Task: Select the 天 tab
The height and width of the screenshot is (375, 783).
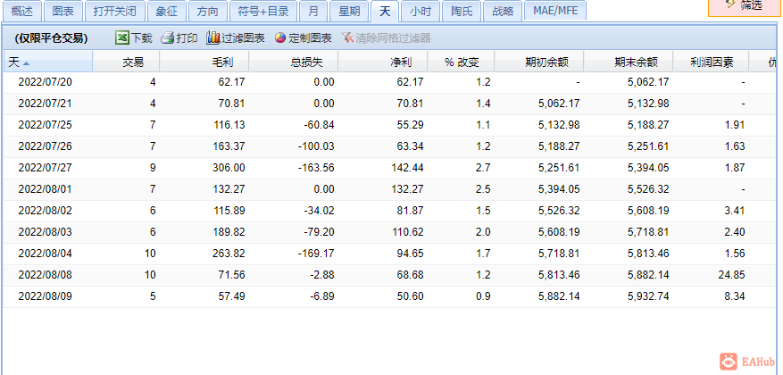Action: [x=385, y=11]
